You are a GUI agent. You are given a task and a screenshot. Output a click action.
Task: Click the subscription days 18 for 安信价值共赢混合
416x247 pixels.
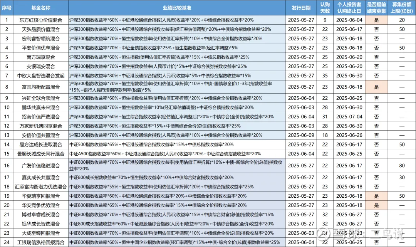[325, 135]
